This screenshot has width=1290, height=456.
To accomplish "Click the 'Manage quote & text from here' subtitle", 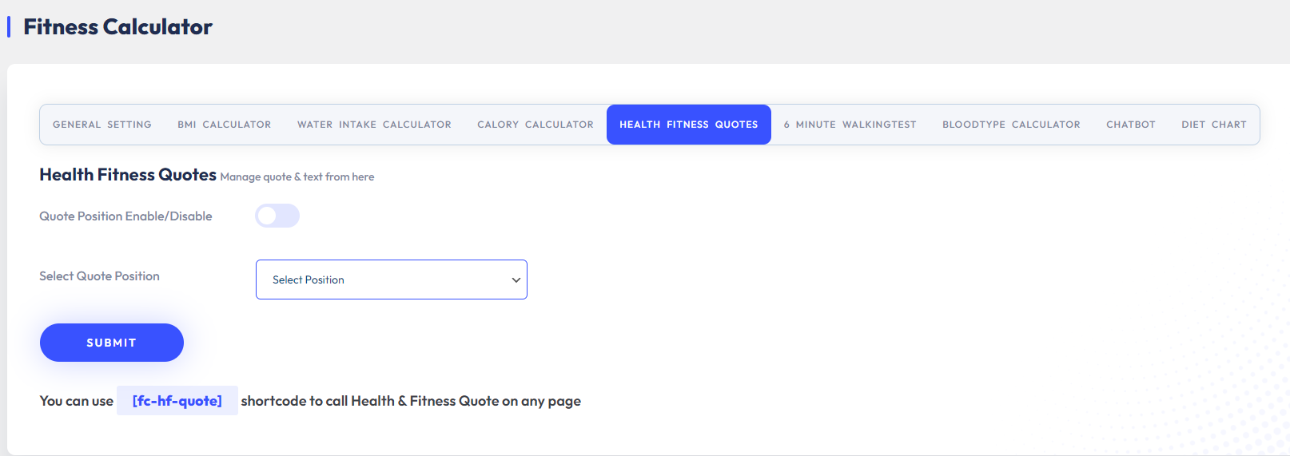I will 297,177.
